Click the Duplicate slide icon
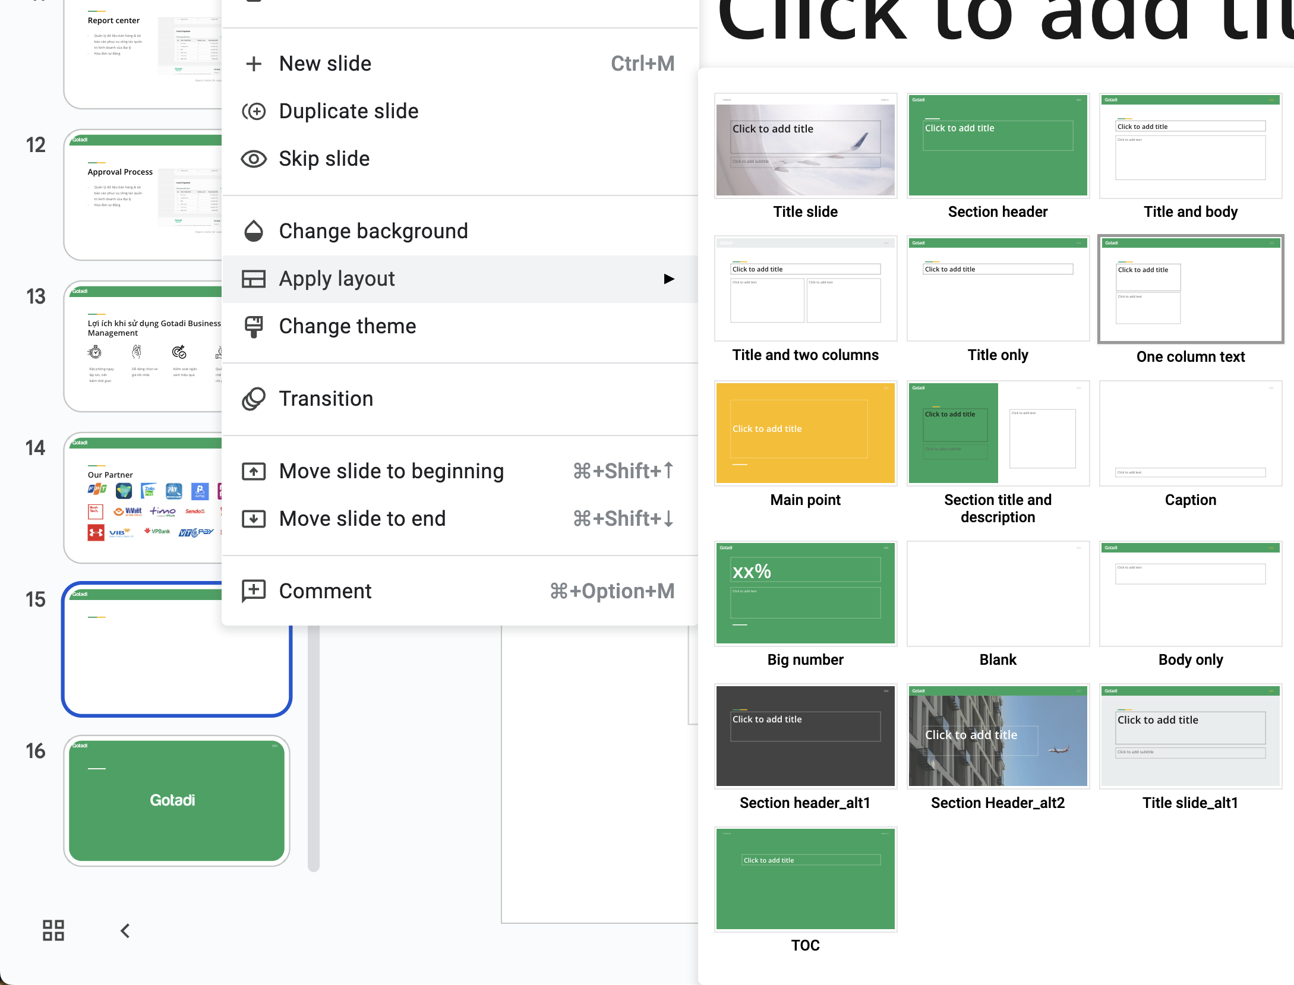1294x985 pixels. click(x=254, y=111)
